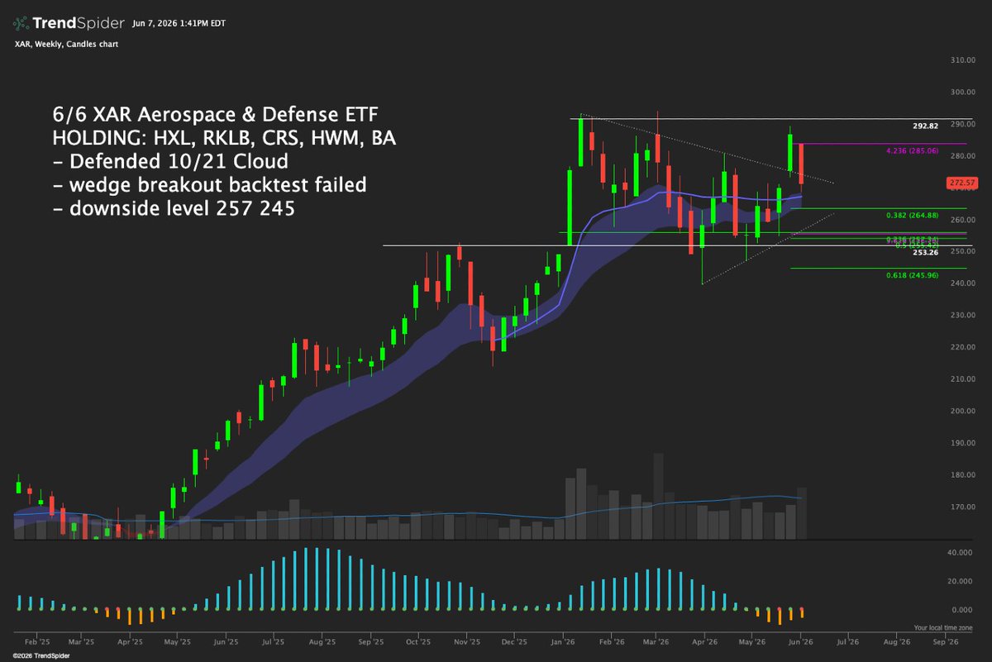992x662 pixels.
Task: Click the 40.000 indicator axis label
Action: (x=961, y=552)
